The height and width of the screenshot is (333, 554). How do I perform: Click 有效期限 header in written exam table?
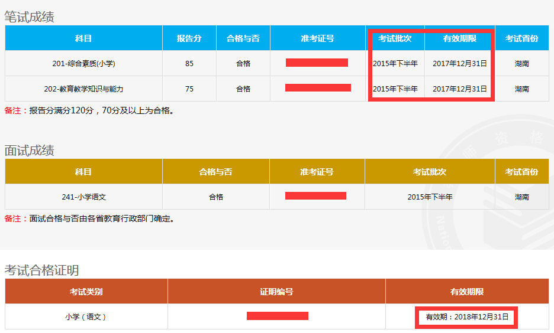click(460, 38)
